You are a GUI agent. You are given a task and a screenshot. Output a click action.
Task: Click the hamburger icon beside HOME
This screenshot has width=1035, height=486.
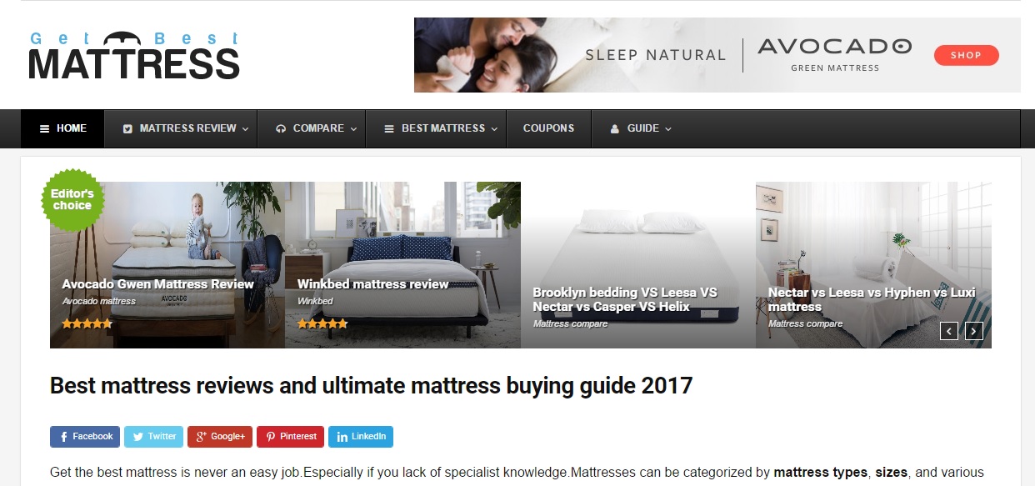pyautogui.click(x=45, y=129)
